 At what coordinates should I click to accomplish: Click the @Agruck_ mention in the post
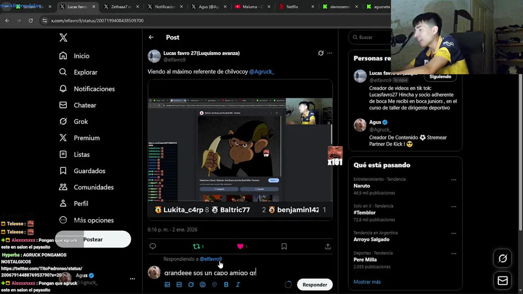(261, 71)
